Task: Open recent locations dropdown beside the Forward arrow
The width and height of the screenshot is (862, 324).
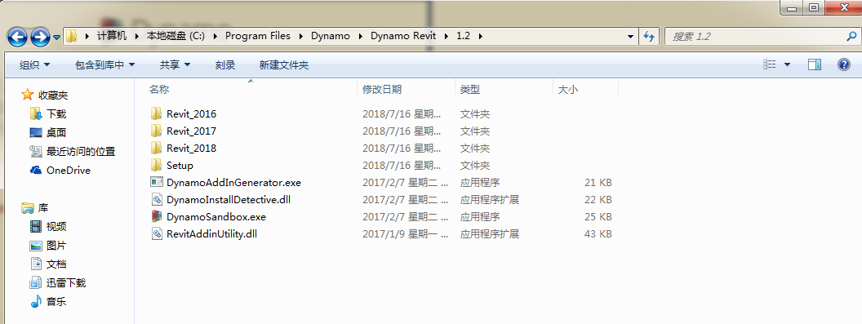Action: pyautogui.click(x=56, y=38)
